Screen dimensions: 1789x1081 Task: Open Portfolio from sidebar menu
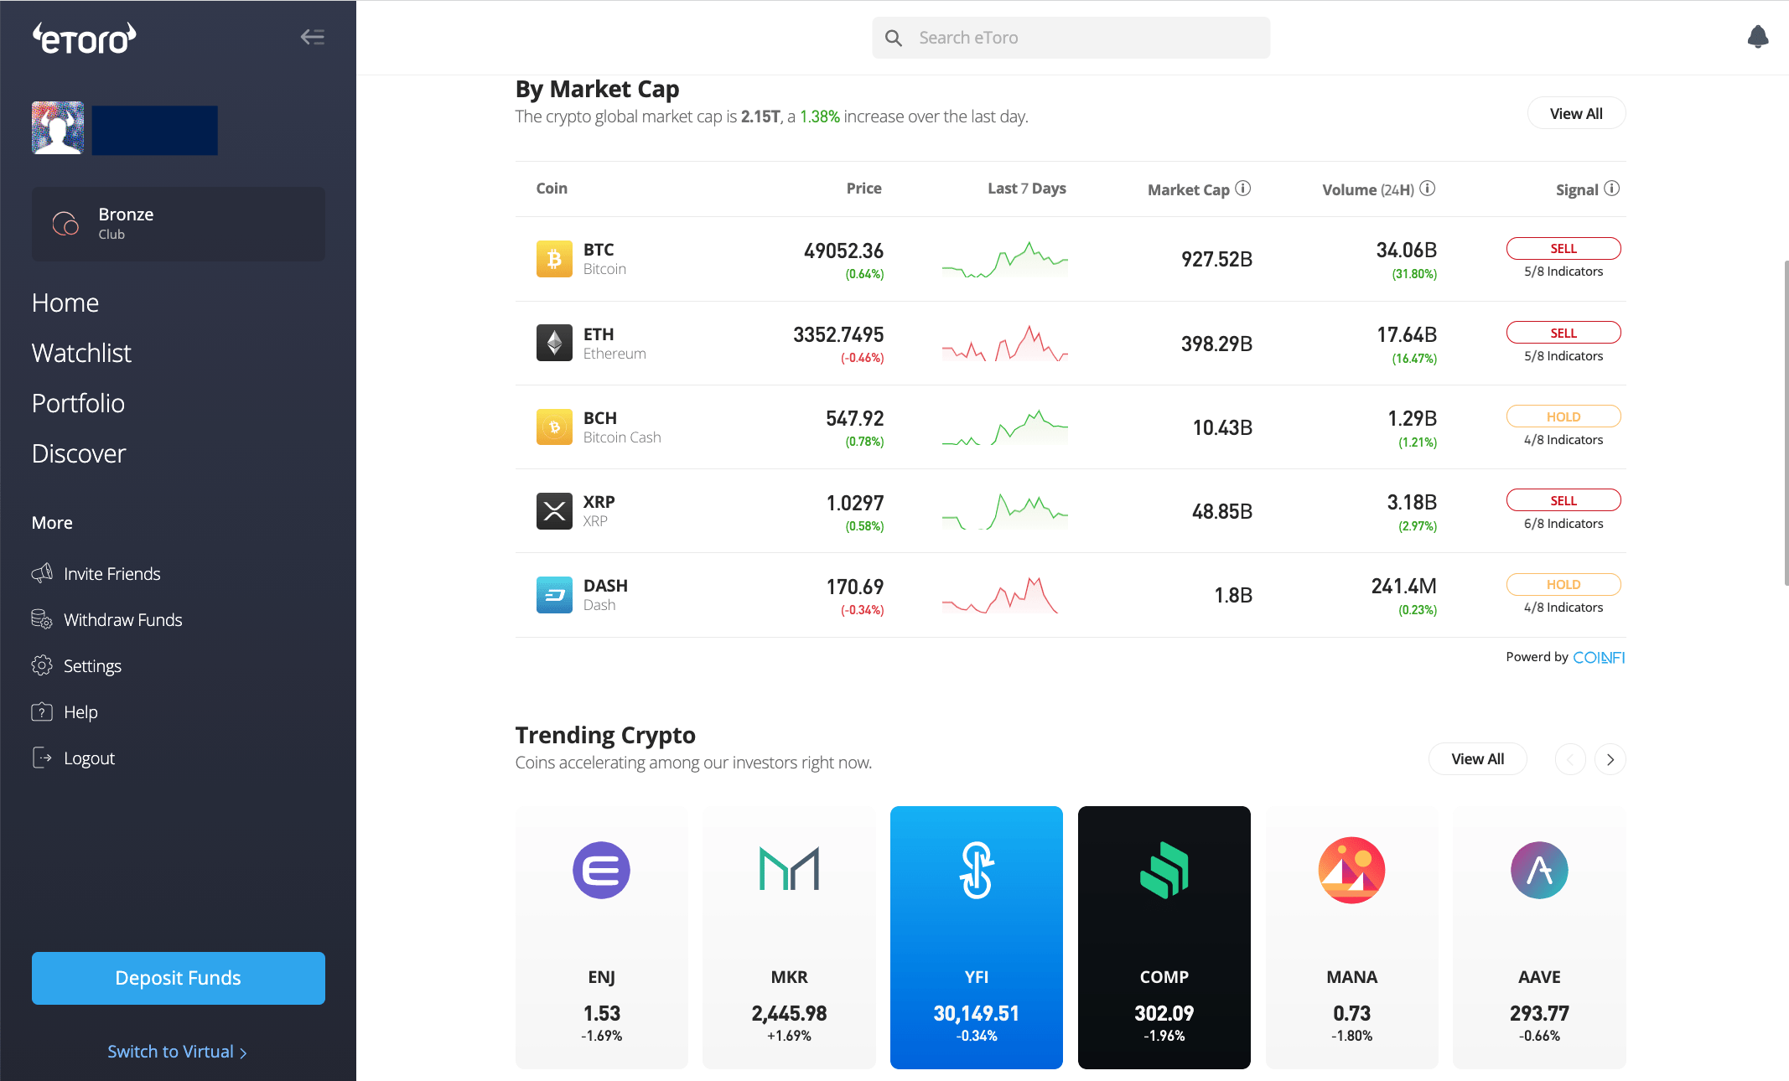[x=78, y=403]
